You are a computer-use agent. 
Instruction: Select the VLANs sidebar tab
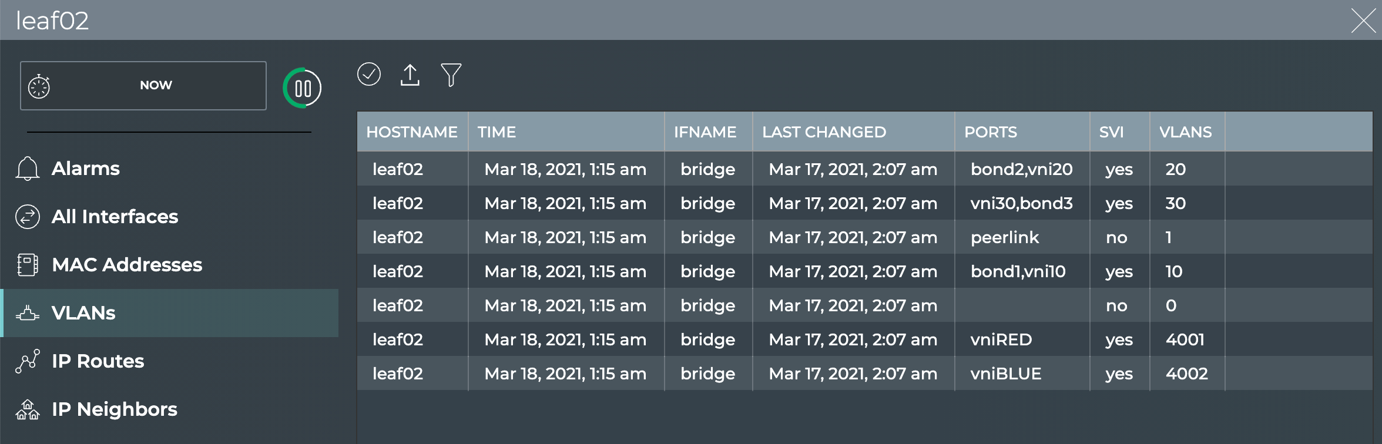83,313
